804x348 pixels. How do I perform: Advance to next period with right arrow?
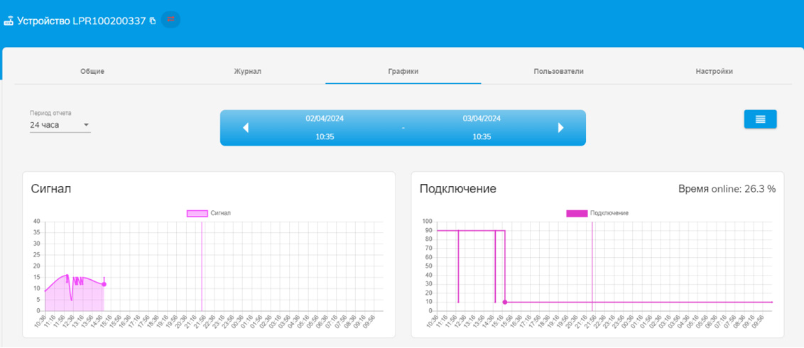pyautogui.click(x=560, y=128)
